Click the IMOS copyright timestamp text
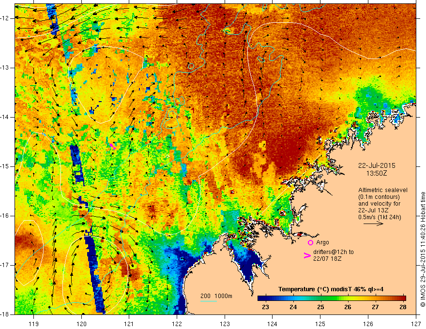The image size is (426, 329). (x=423, y=249)
